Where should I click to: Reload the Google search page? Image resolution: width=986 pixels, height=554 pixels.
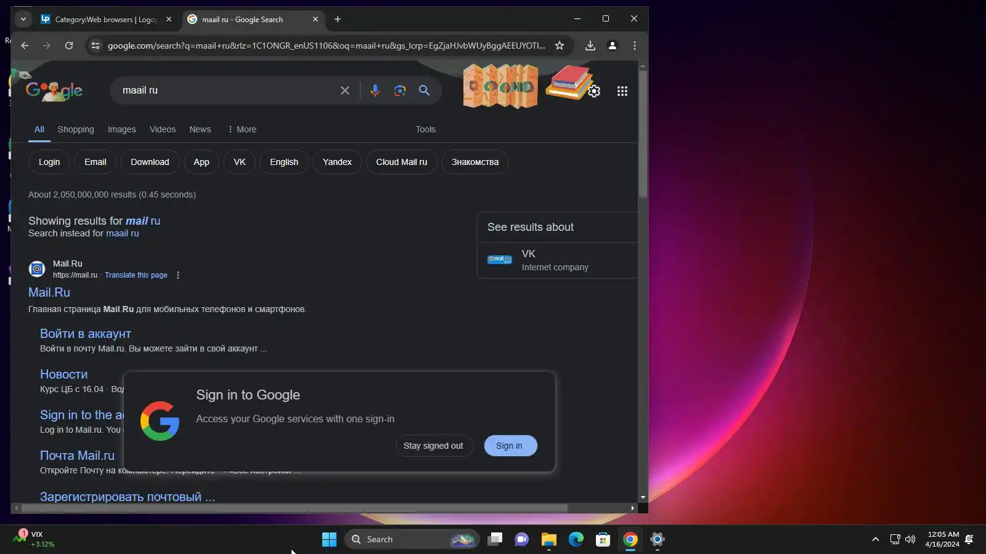(x=69, y=46)
